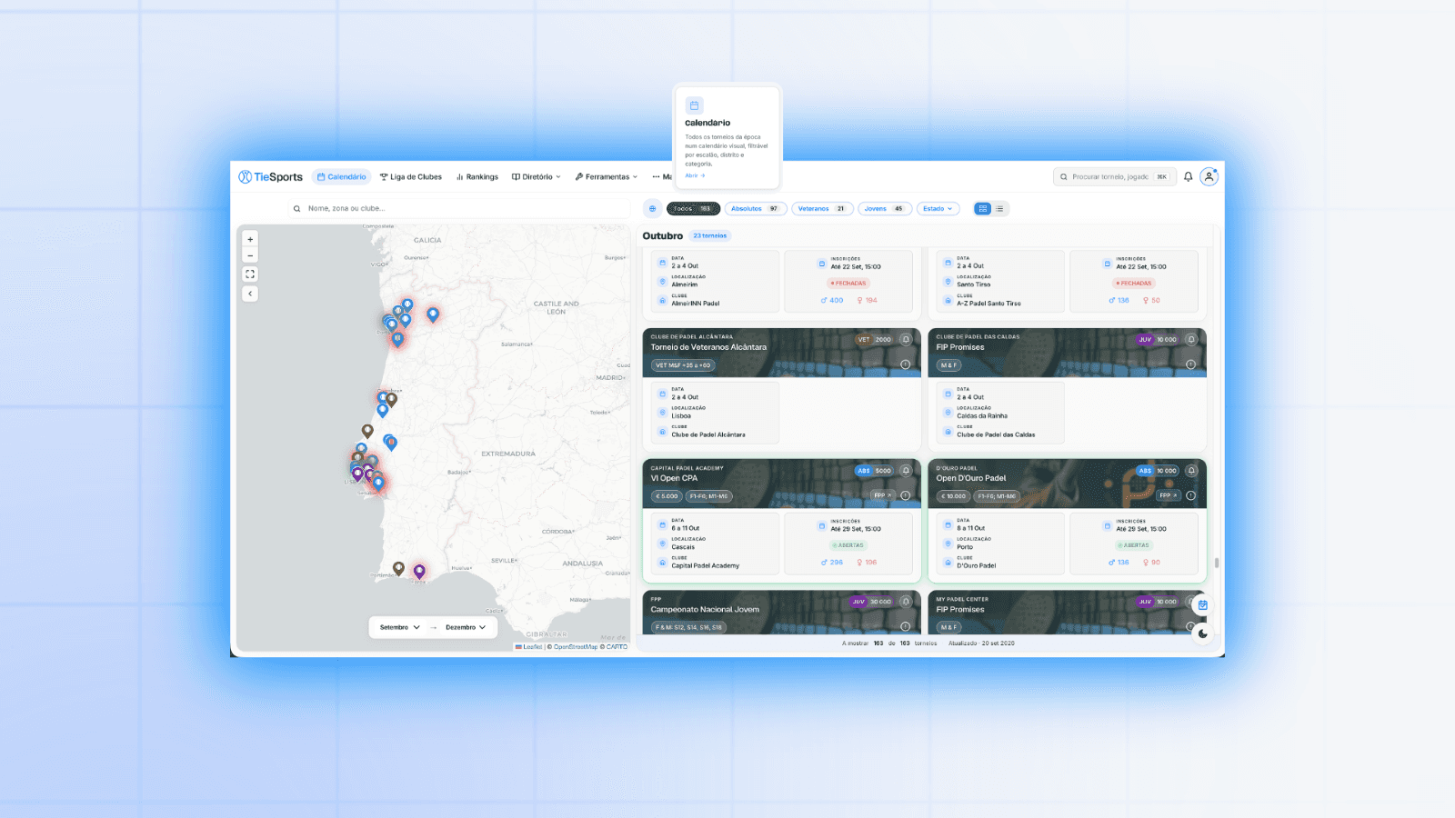Viewport: 1455px width, 818px height.
Task: Zoom out on the map
Action: (x=250, y=255)
